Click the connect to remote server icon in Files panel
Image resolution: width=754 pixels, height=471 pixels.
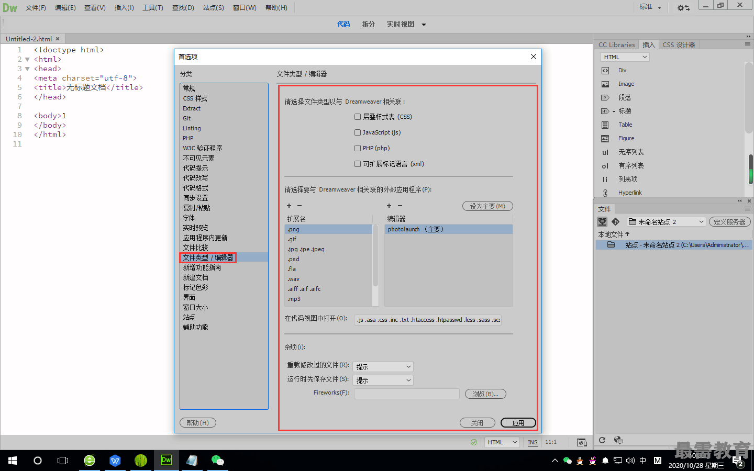coord(603,222)
